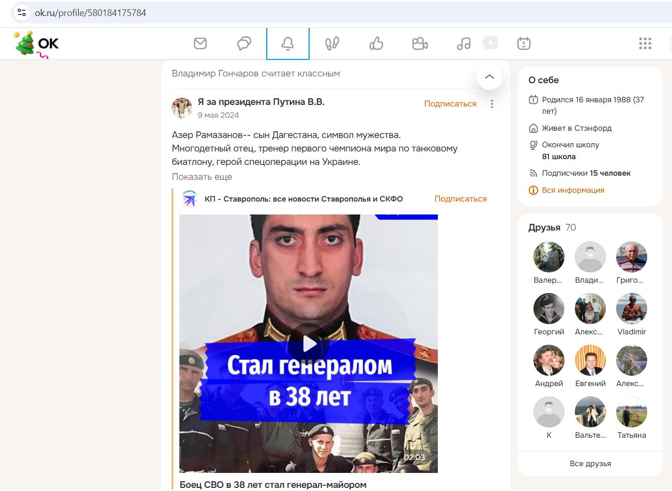
Task: Open the three-dot post options menu
Action: pyautogui.click(x=492, y=104)
